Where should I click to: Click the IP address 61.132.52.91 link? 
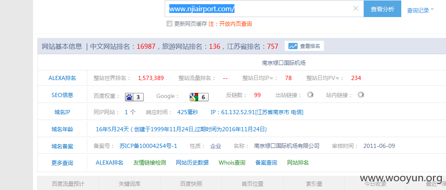click(x=257, y=112)
